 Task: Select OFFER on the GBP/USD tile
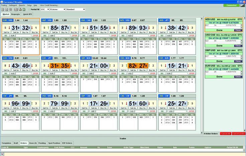(x=75, y=36)
